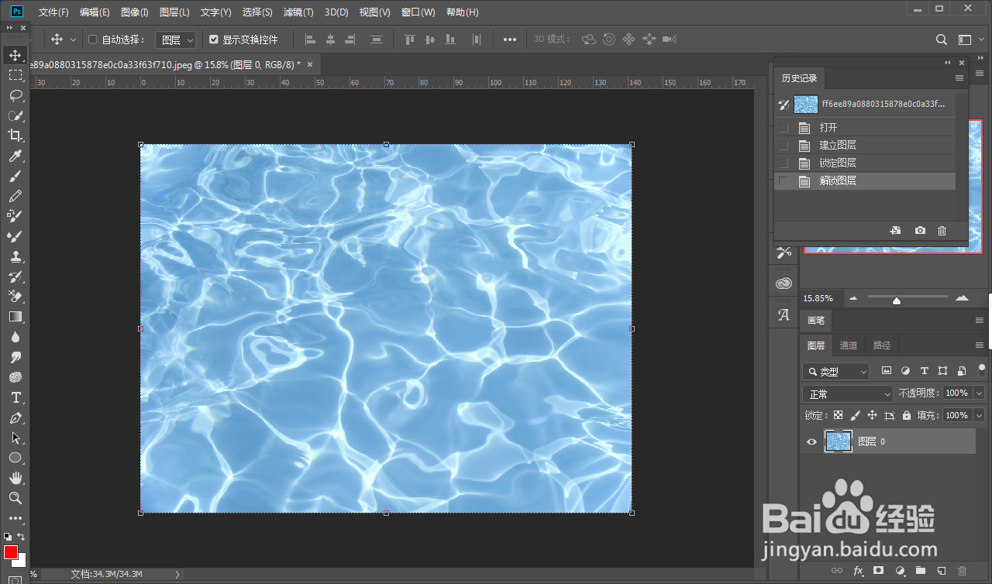The height and width of the screenshot is (584, 992).
Task: Select the 打开 history state
Action: [865, 127]
